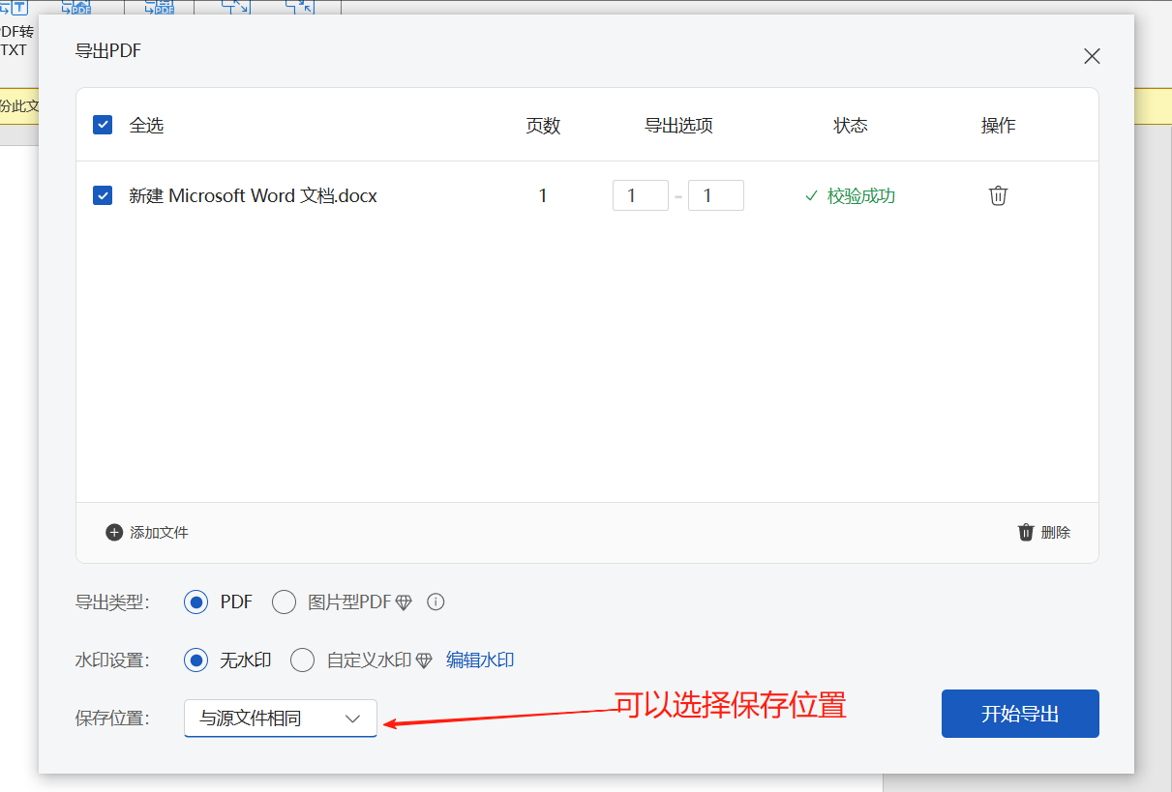
Task: Click the diamond icon next to 图片型PDF
Action: point(404,602)
